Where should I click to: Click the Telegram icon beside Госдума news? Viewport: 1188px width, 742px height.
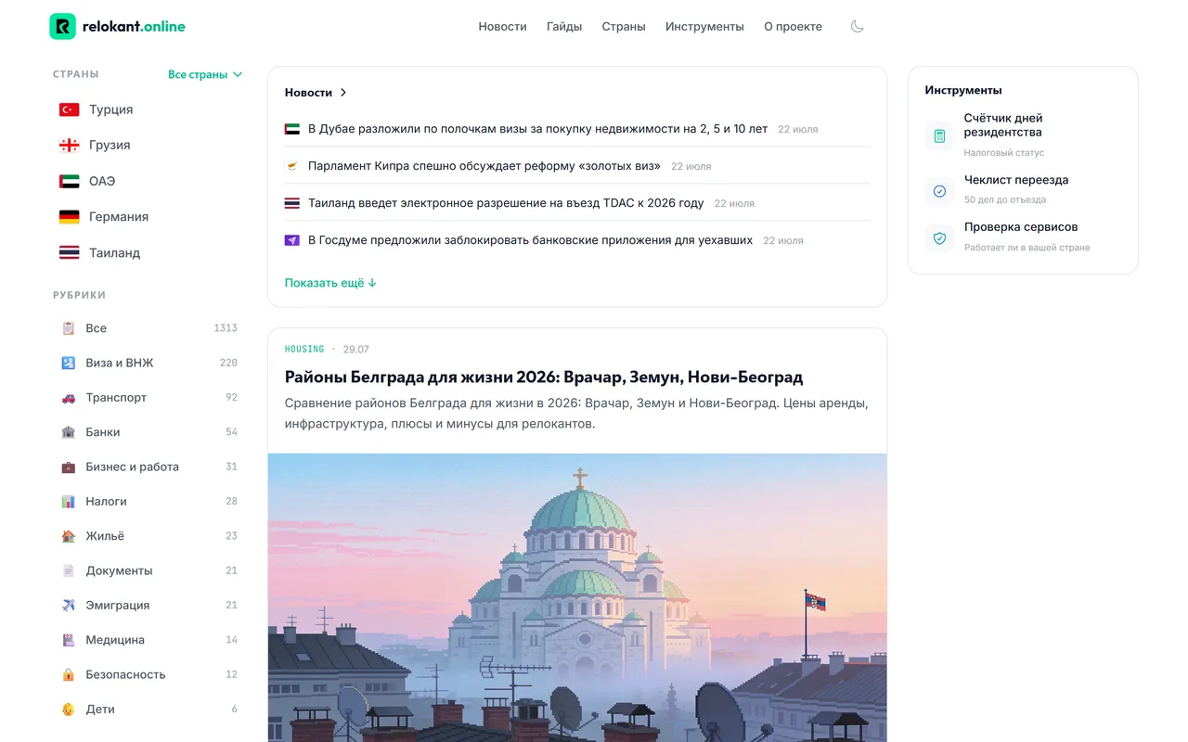tap(292, 240)
